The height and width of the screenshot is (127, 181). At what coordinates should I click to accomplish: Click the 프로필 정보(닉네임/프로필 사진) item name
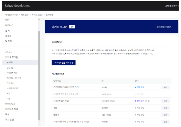tap(66, 87)
